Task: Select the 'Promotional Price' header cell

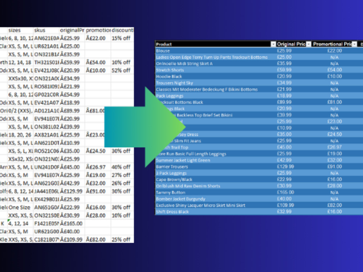Action: [x=335, y=44]
